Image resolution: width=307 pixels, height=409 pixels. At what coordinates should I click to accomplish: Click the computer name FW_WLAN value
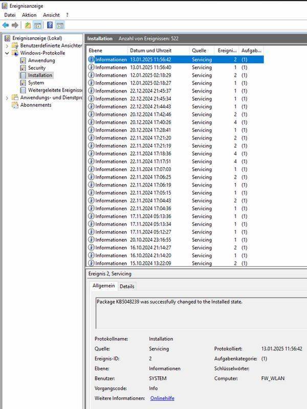(x=273, y=378)
